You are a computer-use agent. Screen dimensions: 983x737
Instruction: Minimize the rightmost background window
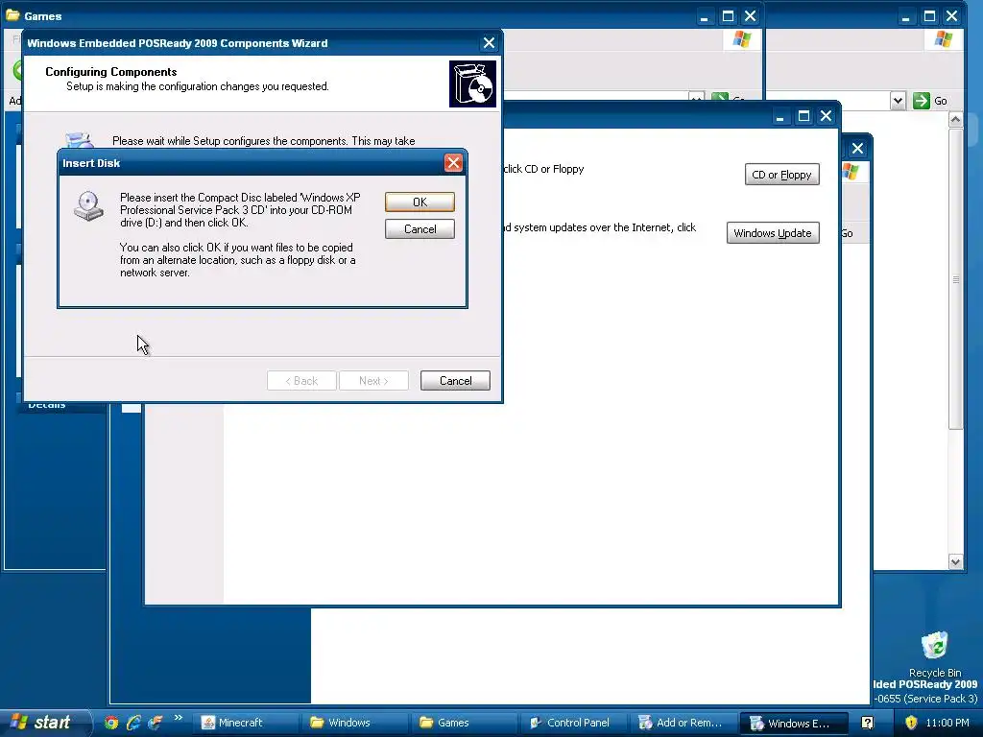[x=905, y=15]
